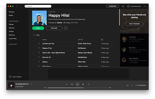155x99 pixels.
Task: Add Let Me Love You with plus
Action: [x=39, y=44]
